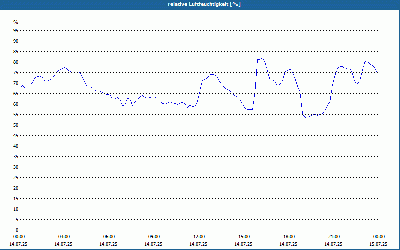Click the 12:00 time label
Screen dimensions: 400x250
200,237
